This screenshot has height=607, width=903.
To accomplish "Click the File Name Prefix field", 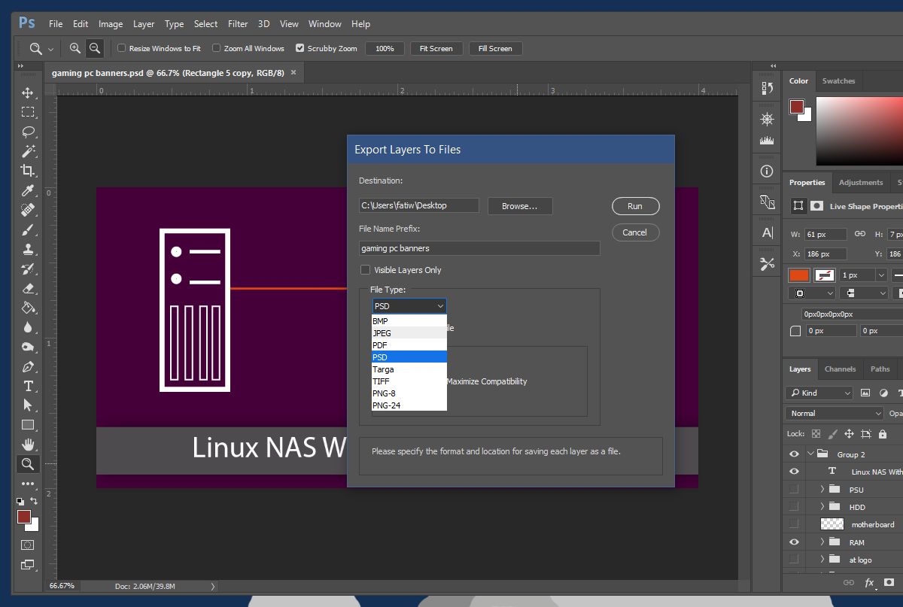I will point(479,247).
